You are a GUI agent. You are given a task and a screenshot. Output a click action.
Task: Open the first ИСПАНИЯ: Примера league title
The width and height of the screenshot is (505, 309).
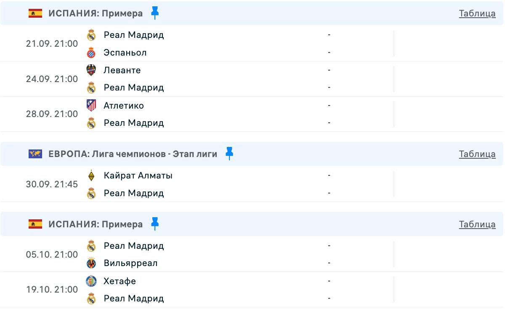pyautogui.click(x=96, y=13)
